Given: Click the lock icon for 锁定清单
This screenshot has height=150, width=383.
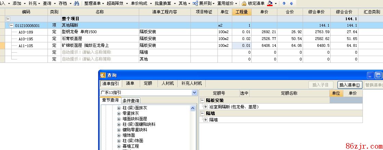Looking at the screenshot, I should click(x=244, y=3).
